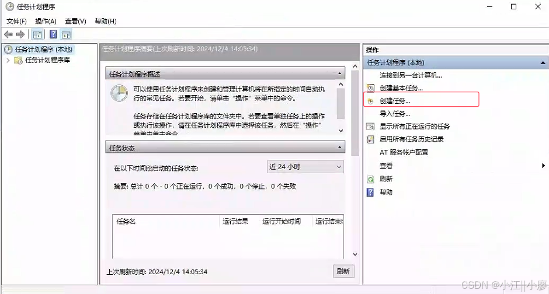The image size is (549, 294).
Task: Click the Forward arrow toolbar icon
Action: click(x=20, y=34)
